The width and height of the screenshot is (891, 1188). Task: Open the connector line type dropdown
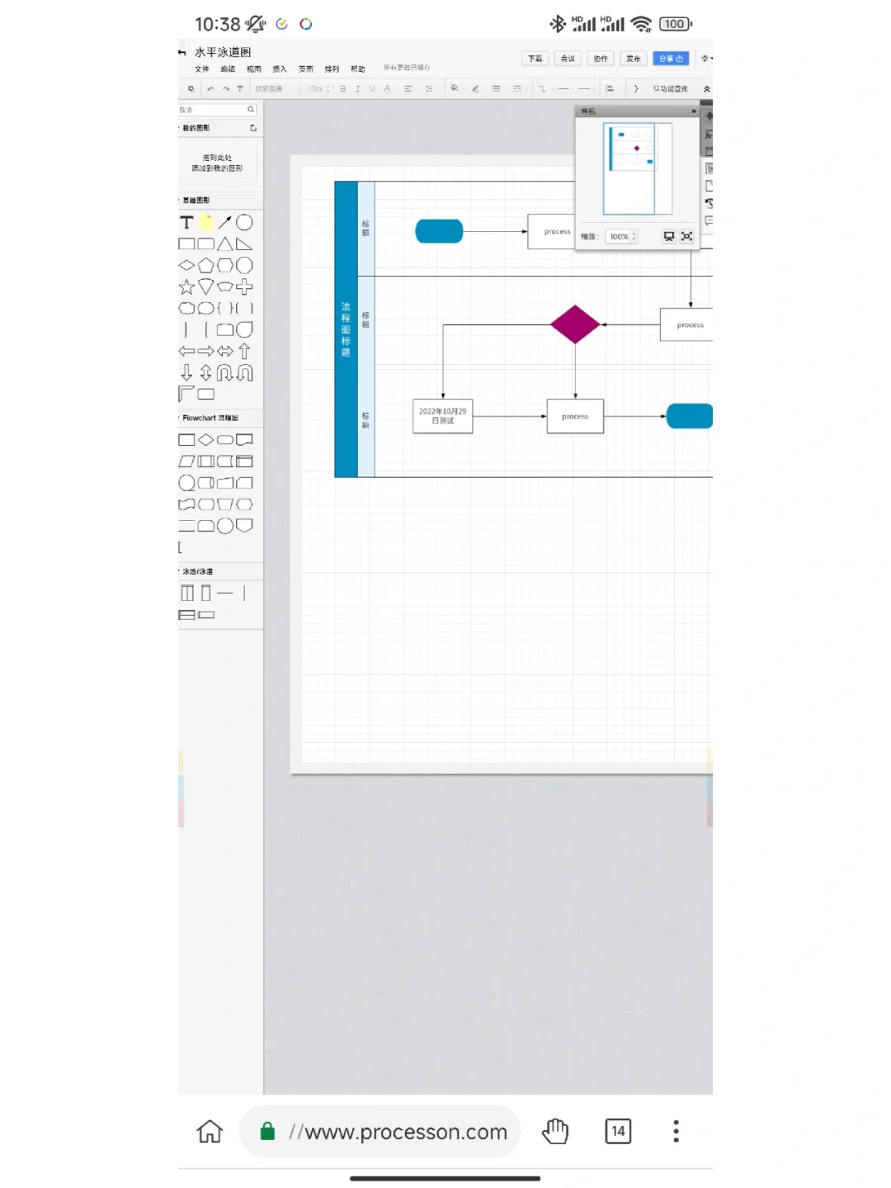(543, 88)
